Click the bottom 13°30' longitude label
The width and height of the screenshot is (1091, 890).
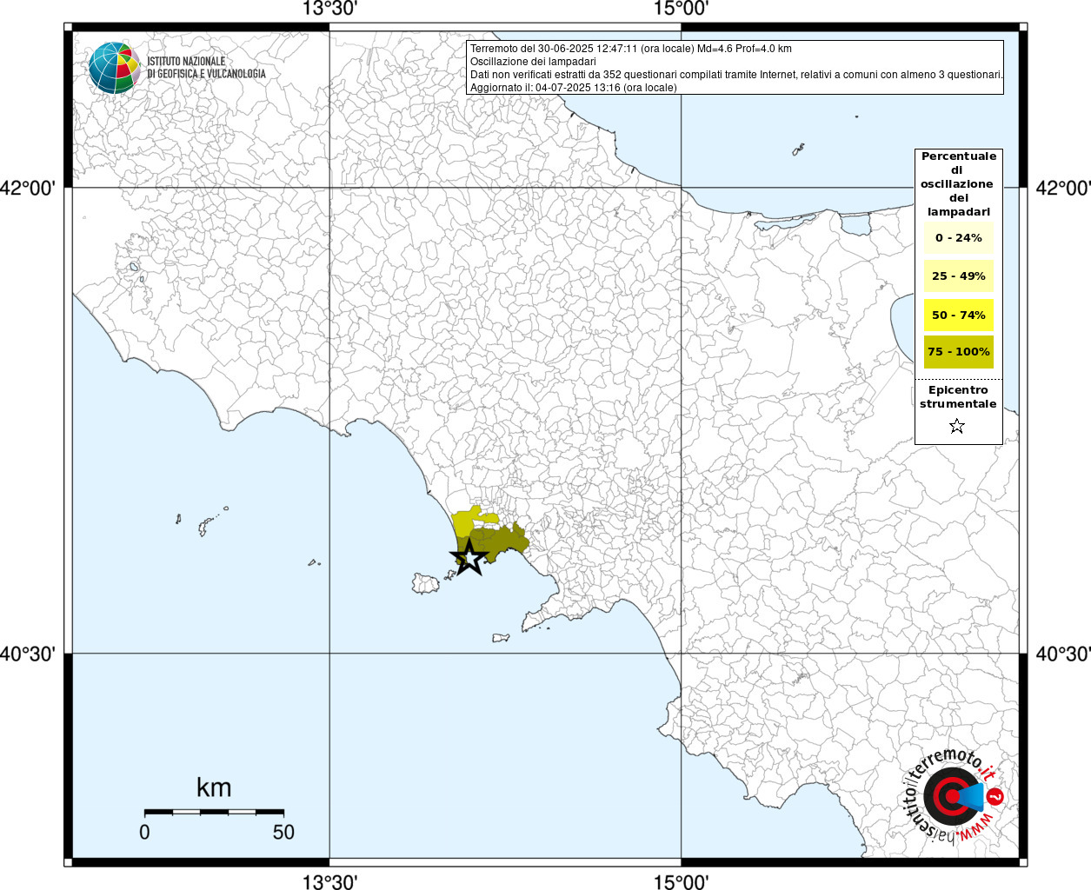point(329,881)
